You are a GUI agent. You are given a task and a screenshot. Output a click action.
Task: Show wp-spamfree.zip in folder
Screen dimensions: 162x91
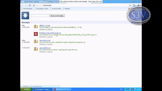click(x=46, y=52)
